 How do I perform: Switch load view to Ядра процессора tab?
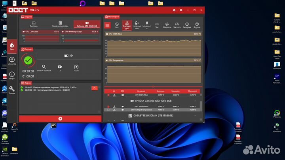[x=60, y=24]
